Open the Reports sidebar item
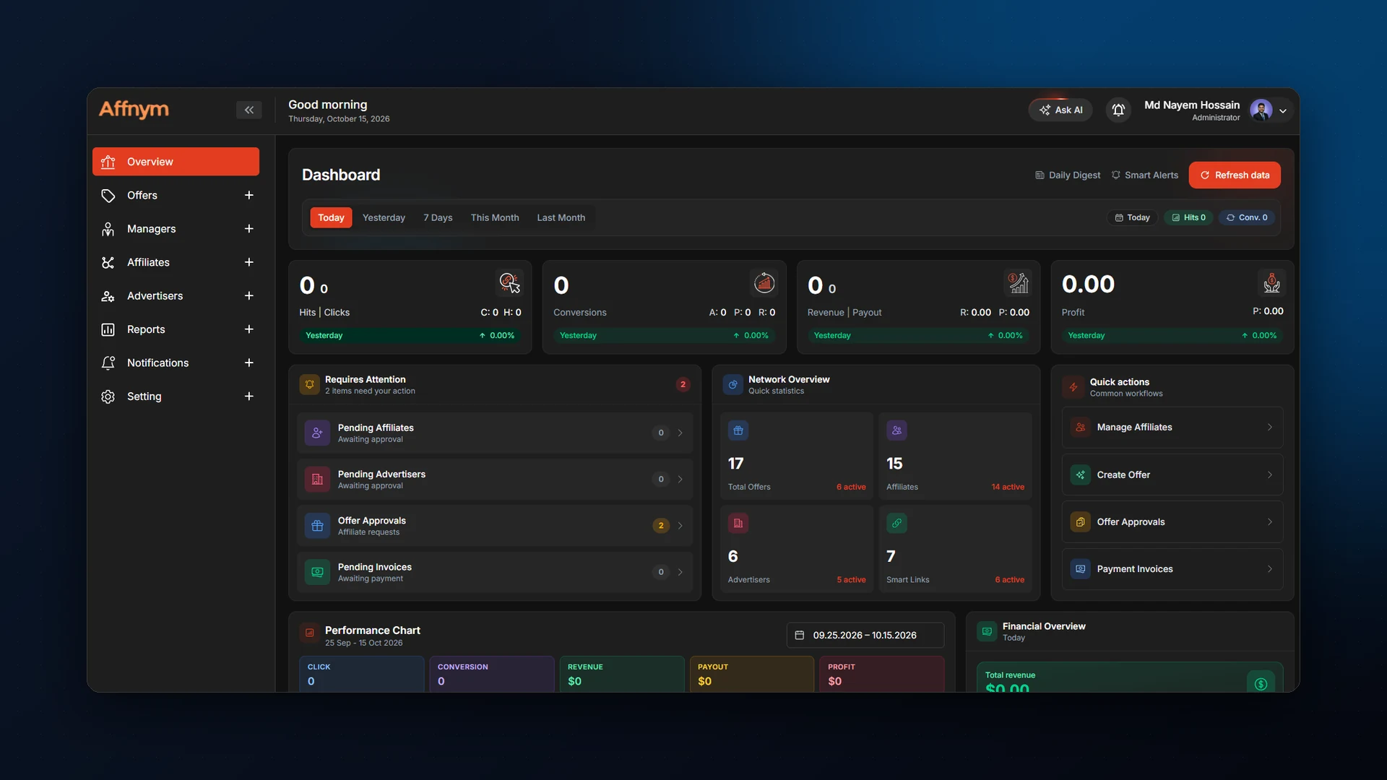Screen dimensions: 1387x780 [x=146, y=329]
